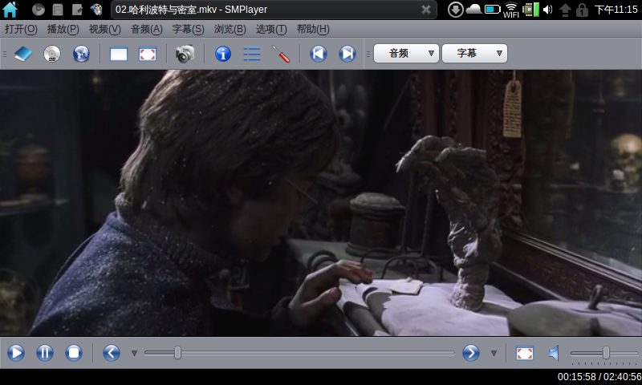This screenshot has width=642, height=385.
Task: Toggle fullscreen in the bottom control bar
Action: [x=525, y=353]
